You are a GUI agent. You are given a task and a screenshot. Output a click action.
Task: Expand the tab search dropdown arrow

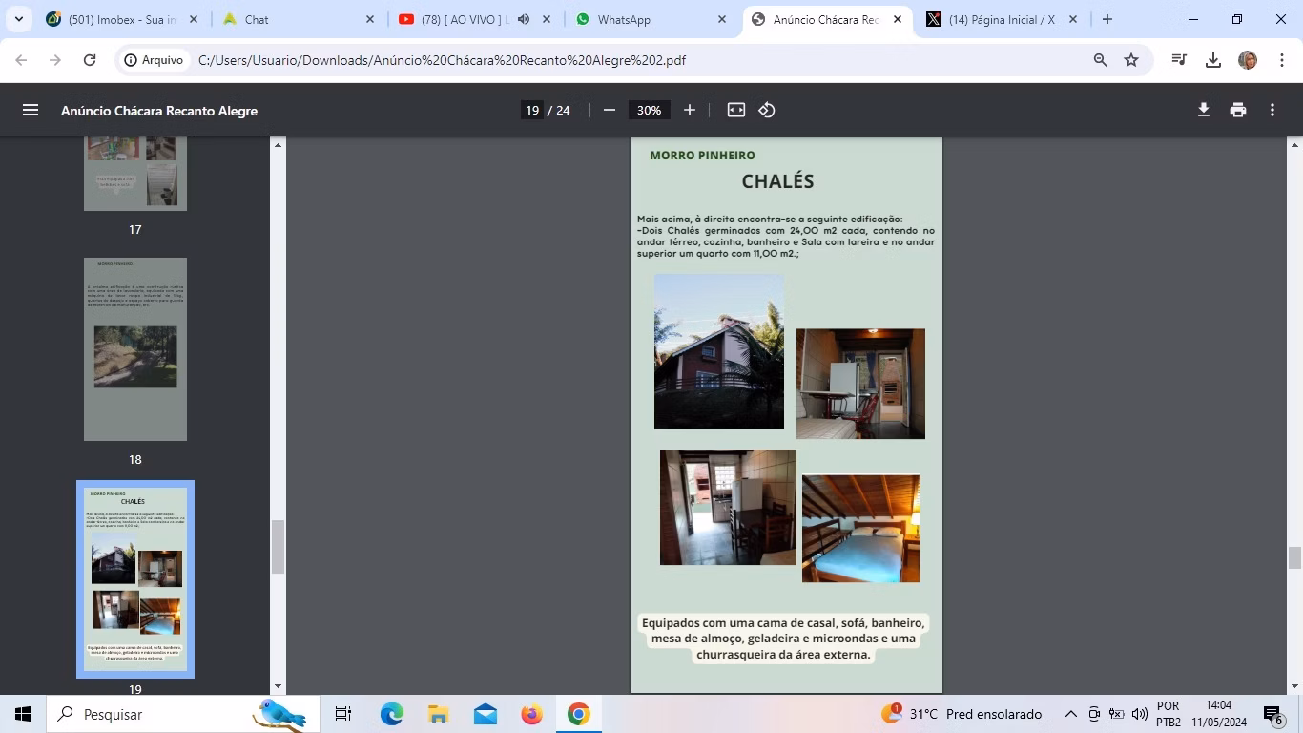[x=18, y=19]
